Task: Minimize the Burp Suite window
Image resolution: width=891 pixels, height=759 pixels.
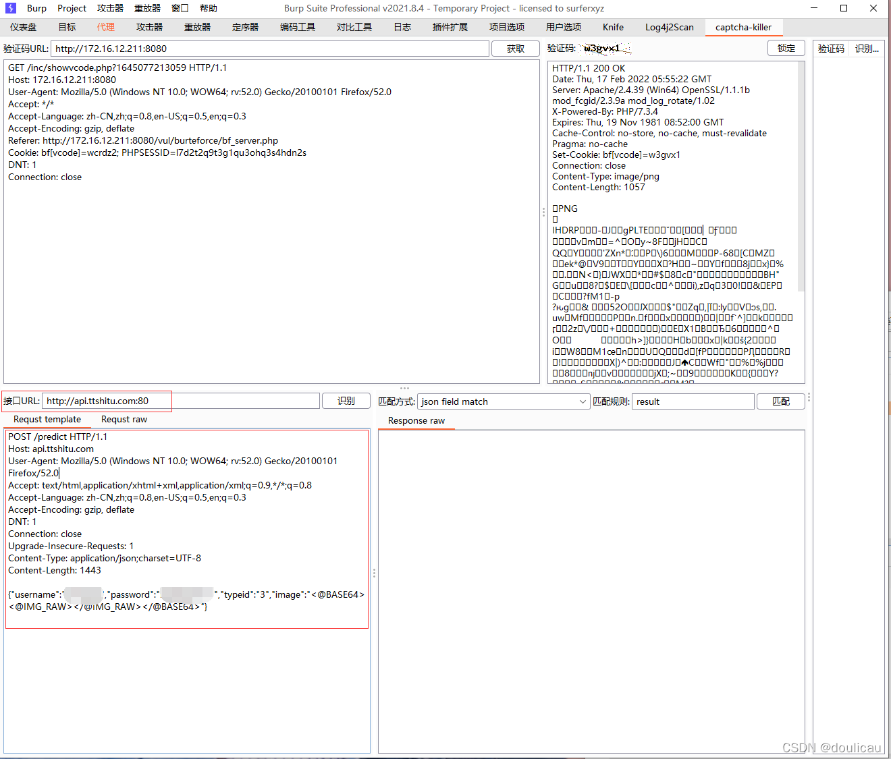Action: (814, 8)
